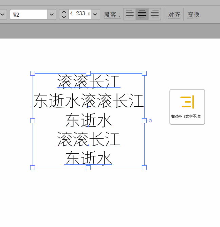Click bottom-left handle of text bounding box
The width and height of the screenshot is (220, 227).
click(33, 168)
